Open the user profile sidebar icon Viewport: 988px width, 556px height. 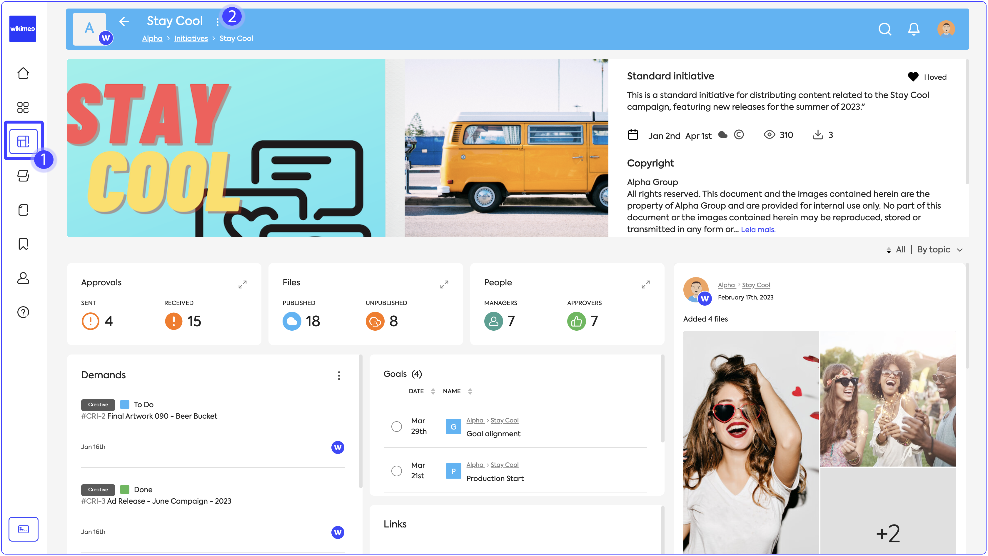click(23, 278)
